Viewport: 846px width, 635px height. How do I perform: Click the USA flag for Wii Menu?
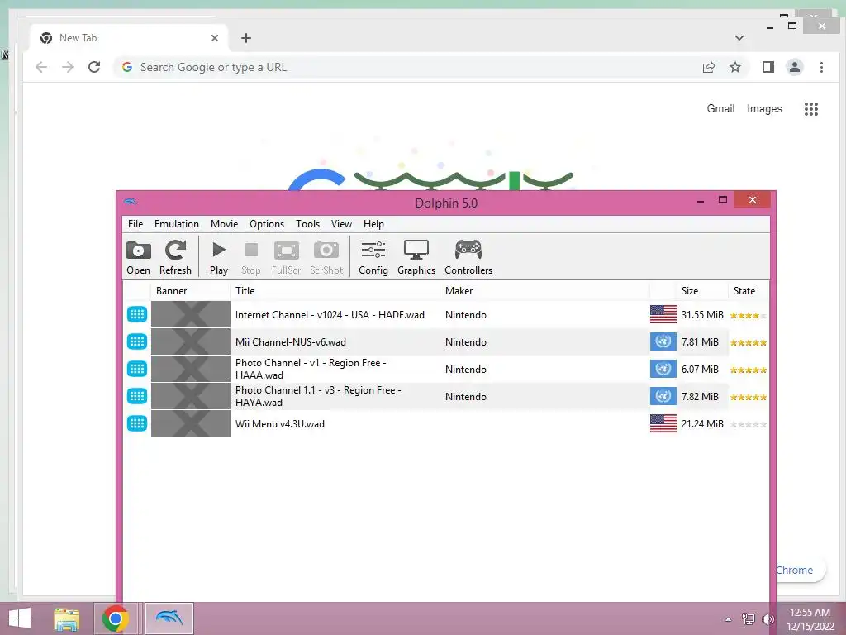pos(663,423)
